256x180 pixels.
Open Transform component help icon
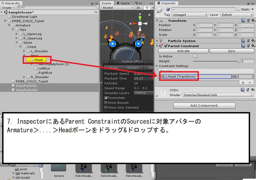point(243,20)
